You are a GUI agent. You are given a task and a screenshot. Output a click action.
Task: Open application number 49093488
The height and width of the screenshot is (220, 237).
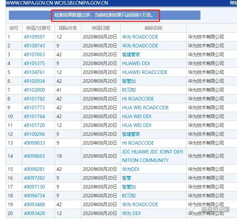[x=34, y=204]
